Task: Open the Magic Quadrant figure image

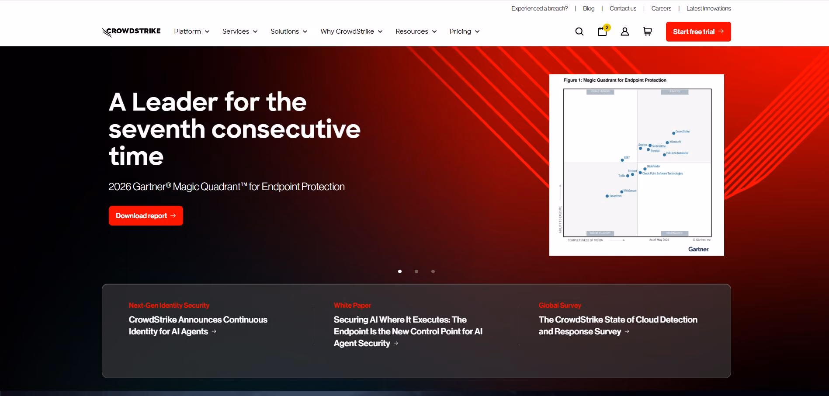Action: tap(637, 165)
